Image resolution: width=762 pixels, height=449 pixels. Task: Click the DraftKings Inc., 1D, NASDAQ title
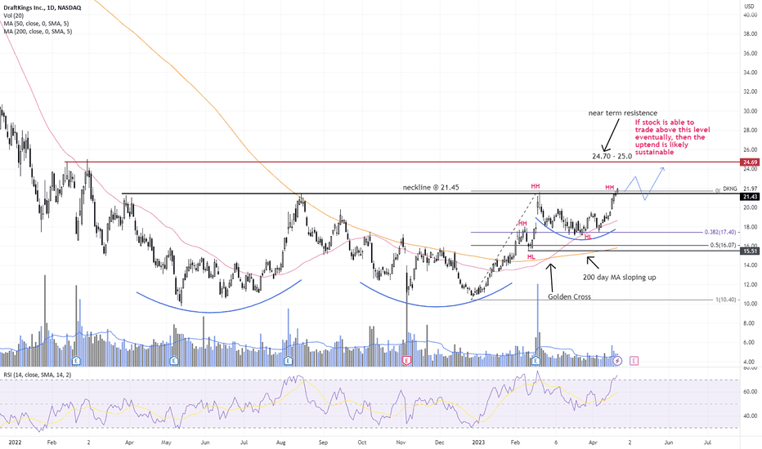[x=43, y=8]
